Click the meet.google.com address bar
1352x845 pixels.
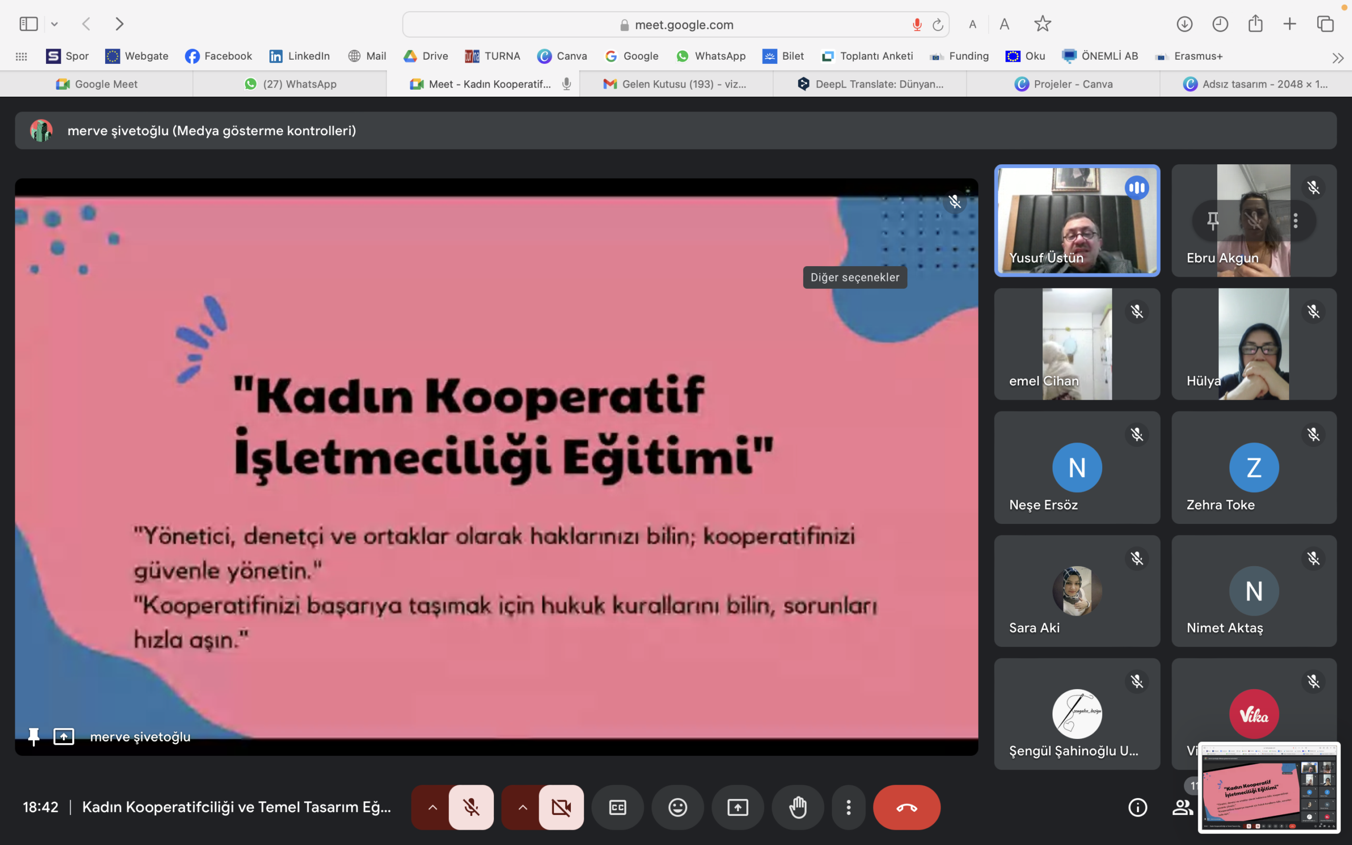pos(683,25)
